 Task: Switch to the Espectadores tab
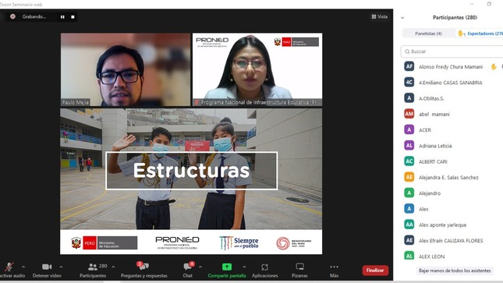[x=480, y=34]
